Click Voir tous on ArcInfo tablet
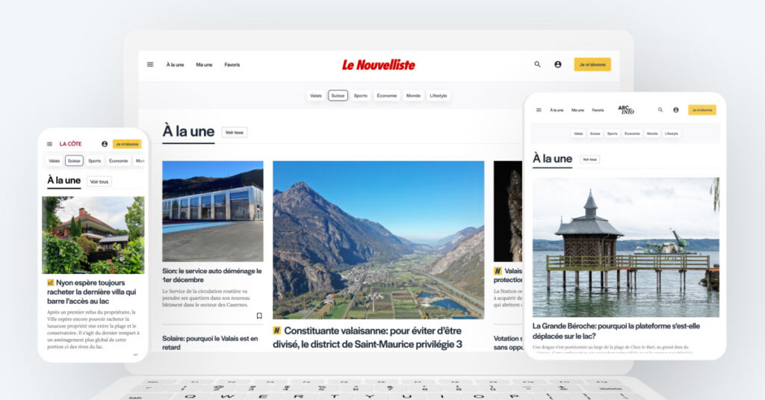This screenshot has height=400, width=765. (590, 159)
